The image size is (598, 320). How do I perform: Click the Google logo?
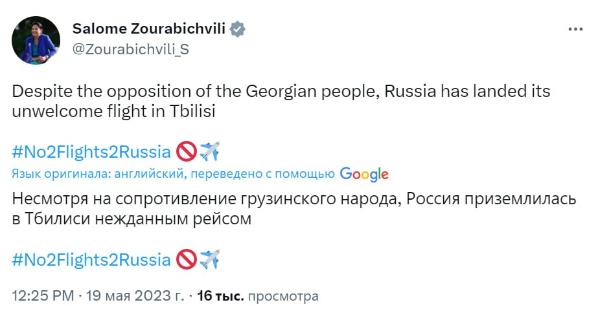[x=364, y=173]
